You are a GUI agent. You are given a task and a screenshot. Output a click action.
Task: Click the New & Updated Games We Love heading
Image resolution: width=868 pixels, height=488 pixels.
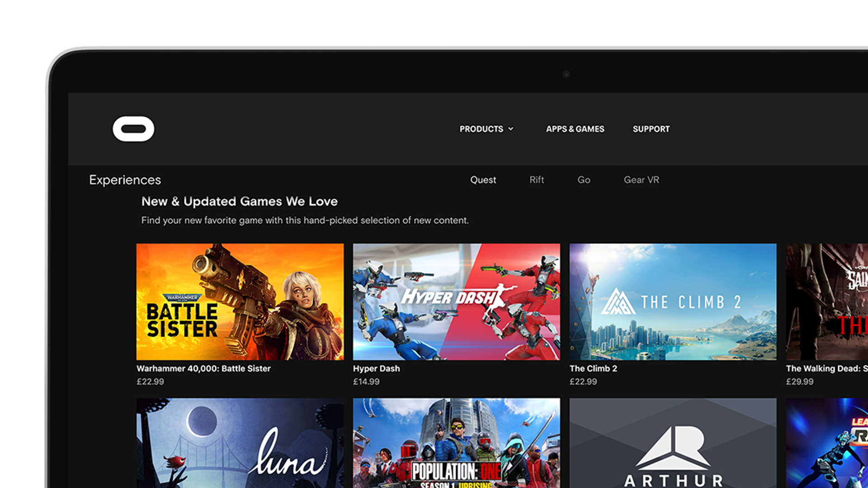click(x=239, y=202)
